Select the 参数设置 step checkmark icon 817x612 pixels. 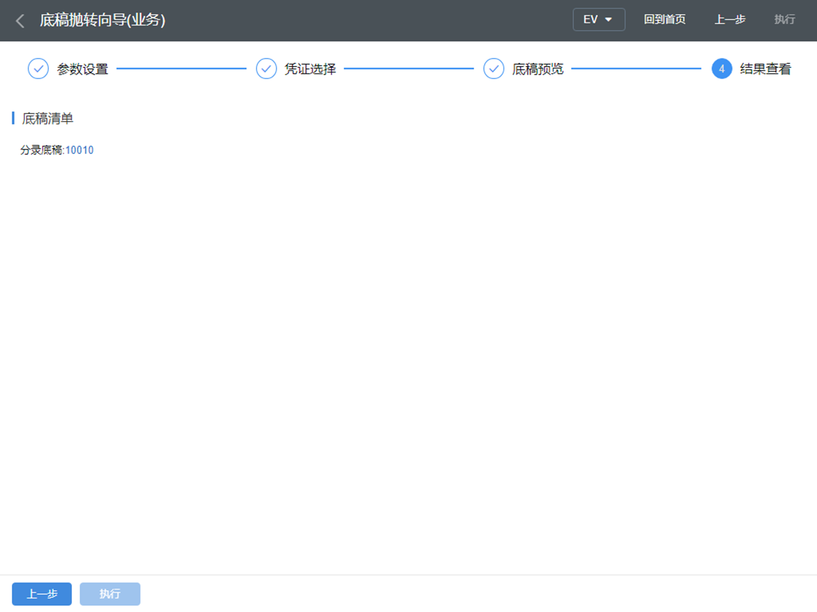(x=38, y=69)
